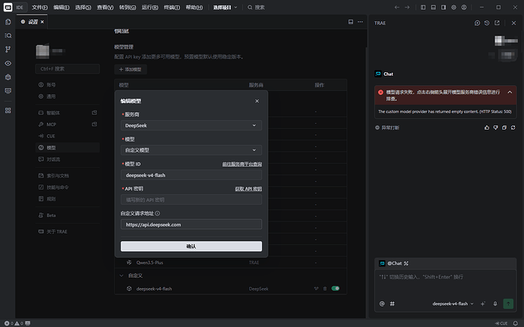Close the TRAE chat panel
Image resolution: width=524 pixels, height=327 pixels.
513,23
